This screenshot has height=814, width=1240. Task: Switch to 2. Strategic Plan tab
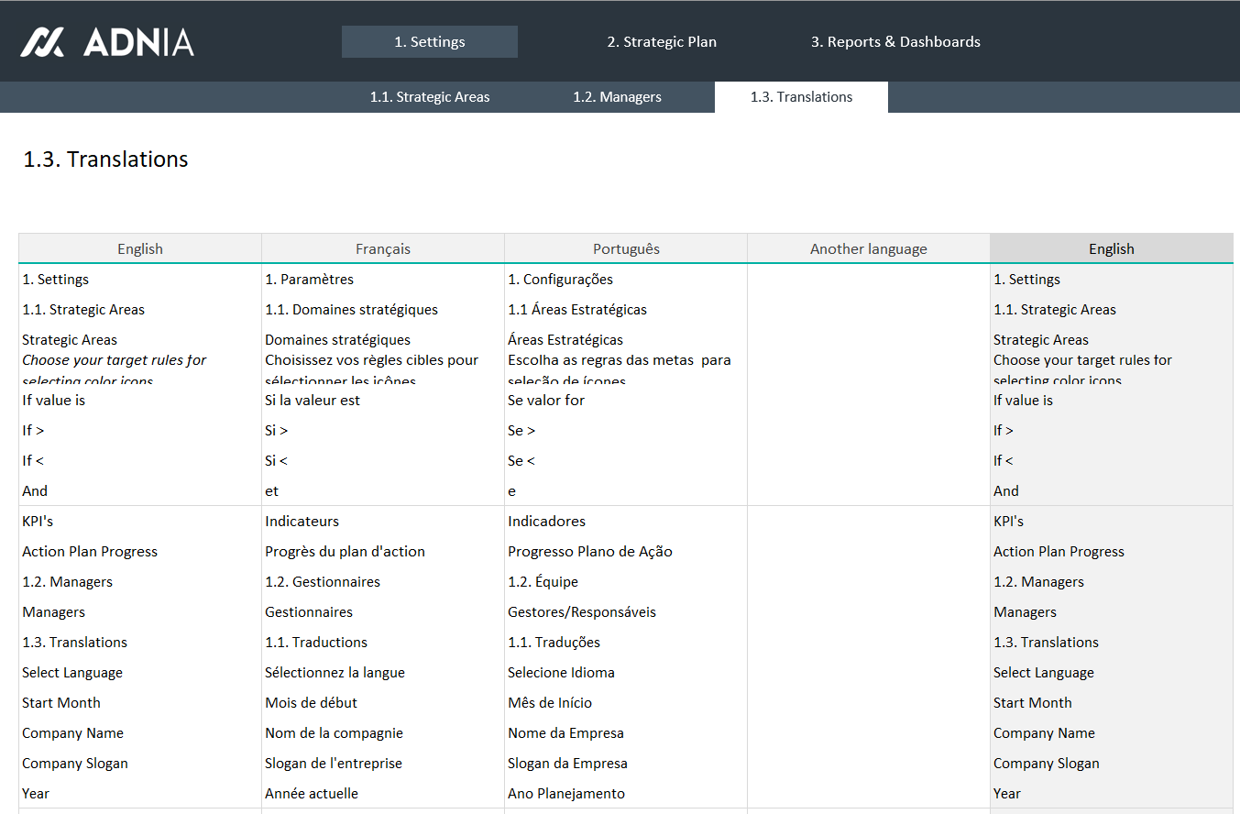point(661,42)
